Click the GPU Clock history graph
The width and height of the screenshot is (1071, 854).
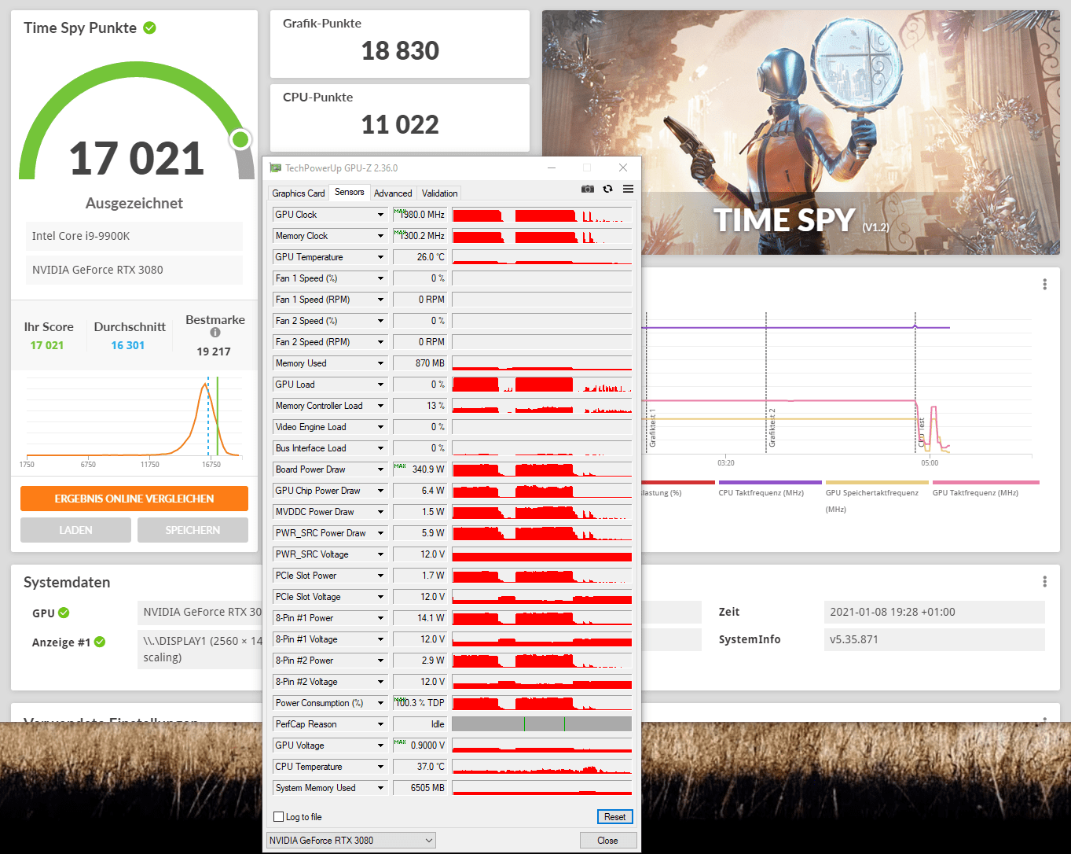coord(542,215)
